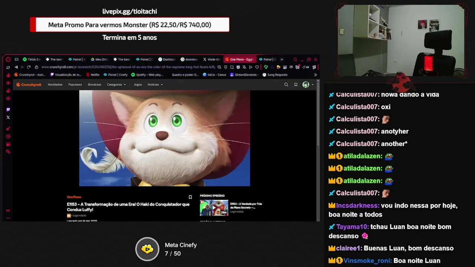This screenshot has height=267, width=475.
Task: Take a snapshot with the capture icon
Action: pos(232,67)
